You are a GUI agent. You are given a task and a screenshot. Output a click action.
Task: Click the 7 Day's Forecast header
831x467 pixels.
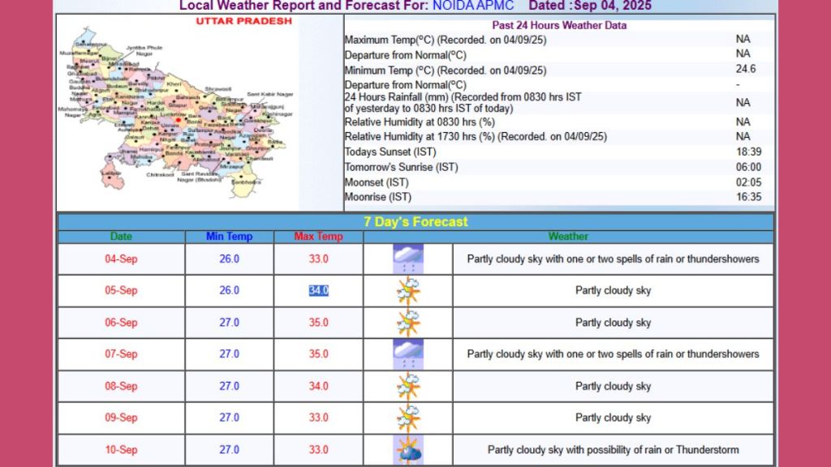click(415, 221)
